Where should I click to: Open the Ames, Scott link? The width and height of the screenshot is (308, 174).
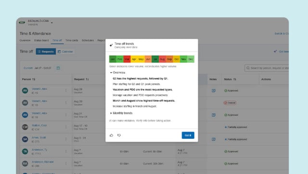coord(38,137)
